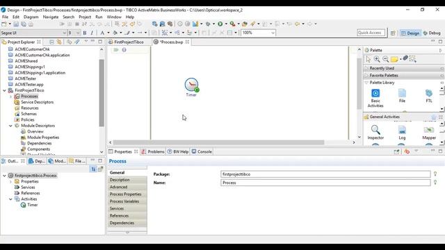This screenshot has height=250, width=445.
Task: Click the info icon above the canvas left strip
Action: tap(124, 50)
